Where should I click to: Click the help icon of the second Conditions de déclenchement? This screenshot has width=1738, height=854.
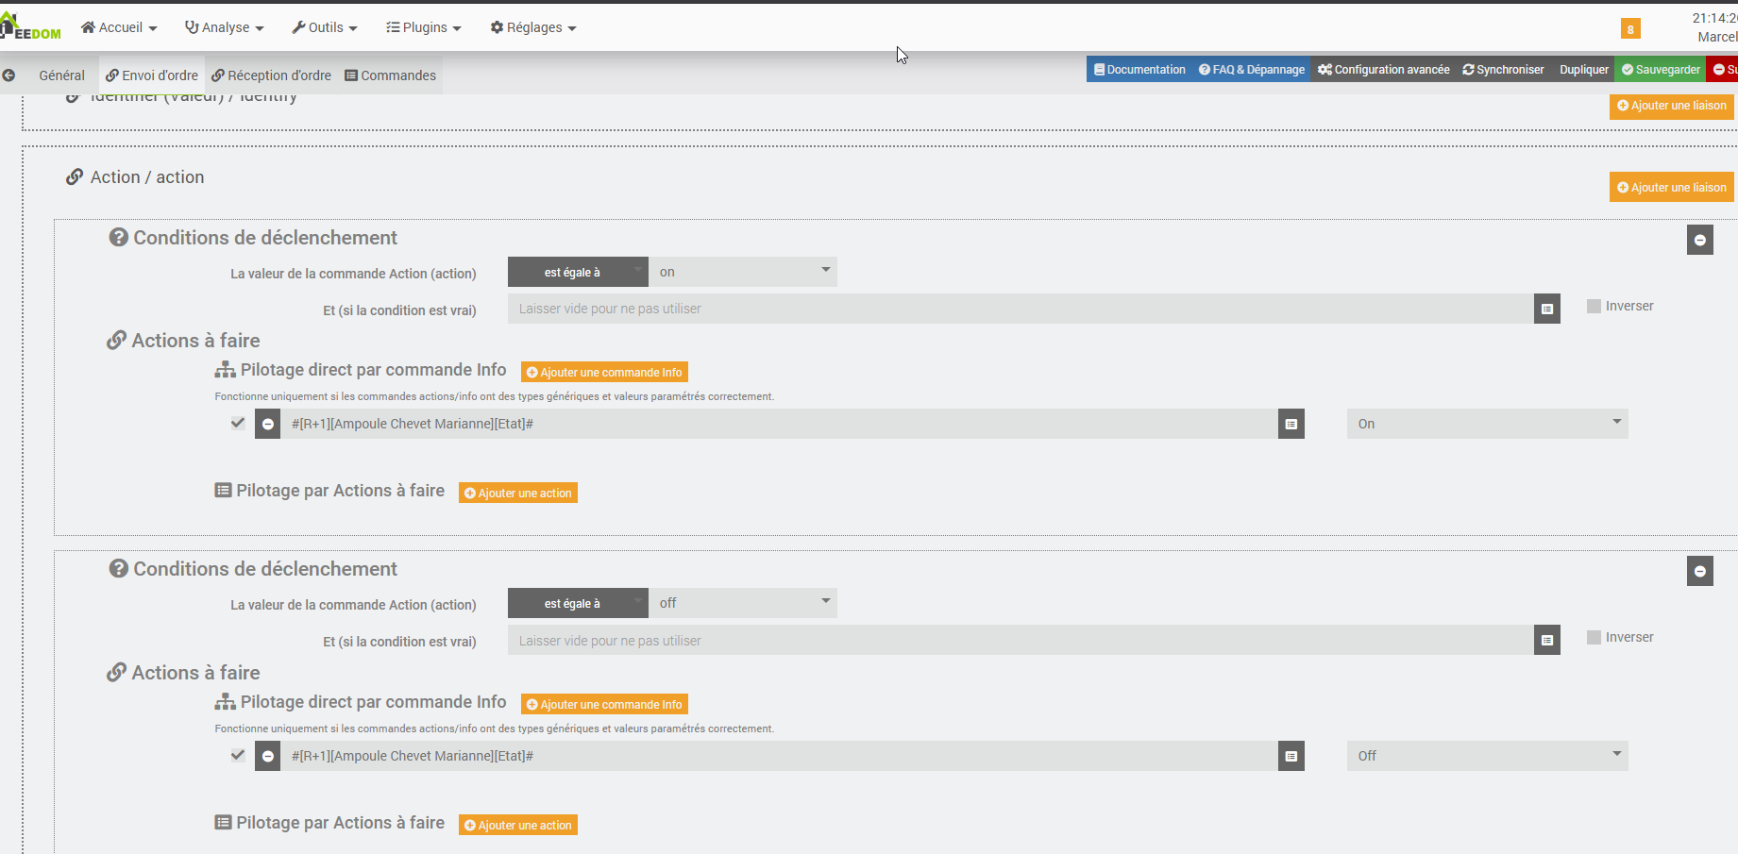[119, 568]
